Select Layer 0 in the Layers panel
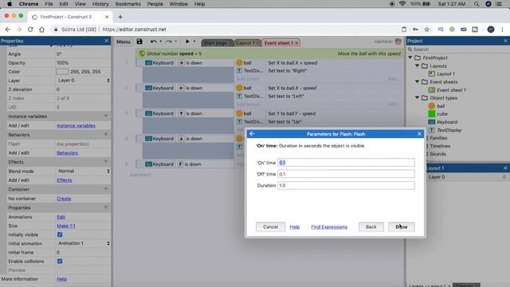510x287 pixels. pyautogui.click(x=437, y=177)
